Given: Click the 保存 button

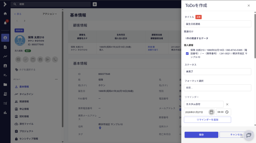Looking at the screenshot, I should pyautogui.click(x=201, y=135).
